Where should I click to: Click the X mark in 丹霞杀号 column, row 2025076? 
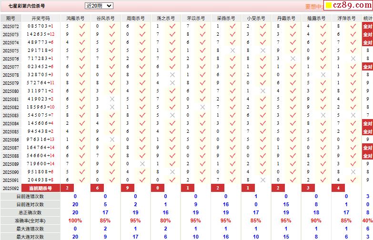(x=293, y=59)
